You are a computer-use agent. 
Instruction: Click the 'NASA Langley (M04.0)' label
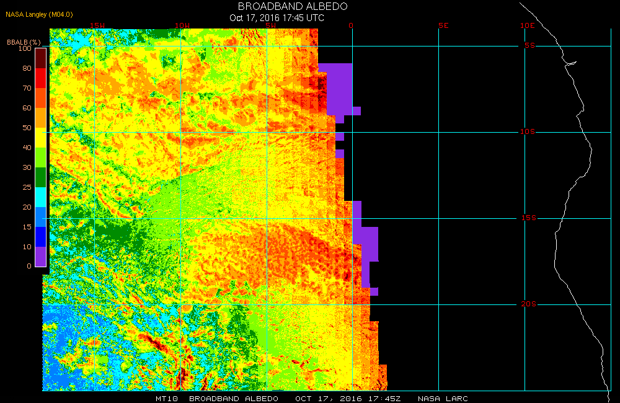pyautogui.click(x=39, y=15)
